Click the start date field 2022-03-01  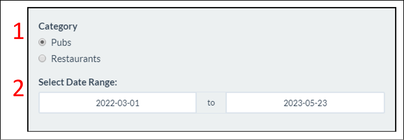tap(117, 103)
